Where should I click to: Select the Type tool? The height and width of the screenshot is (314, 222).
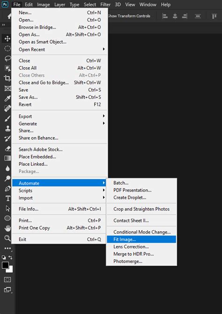point(7,198)
